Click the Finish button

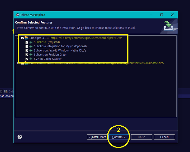click(x=141, y=137)
